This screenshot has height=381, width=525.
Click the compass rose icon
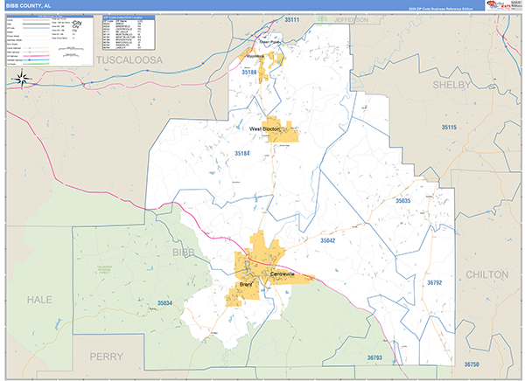click(x=22, y=79)
